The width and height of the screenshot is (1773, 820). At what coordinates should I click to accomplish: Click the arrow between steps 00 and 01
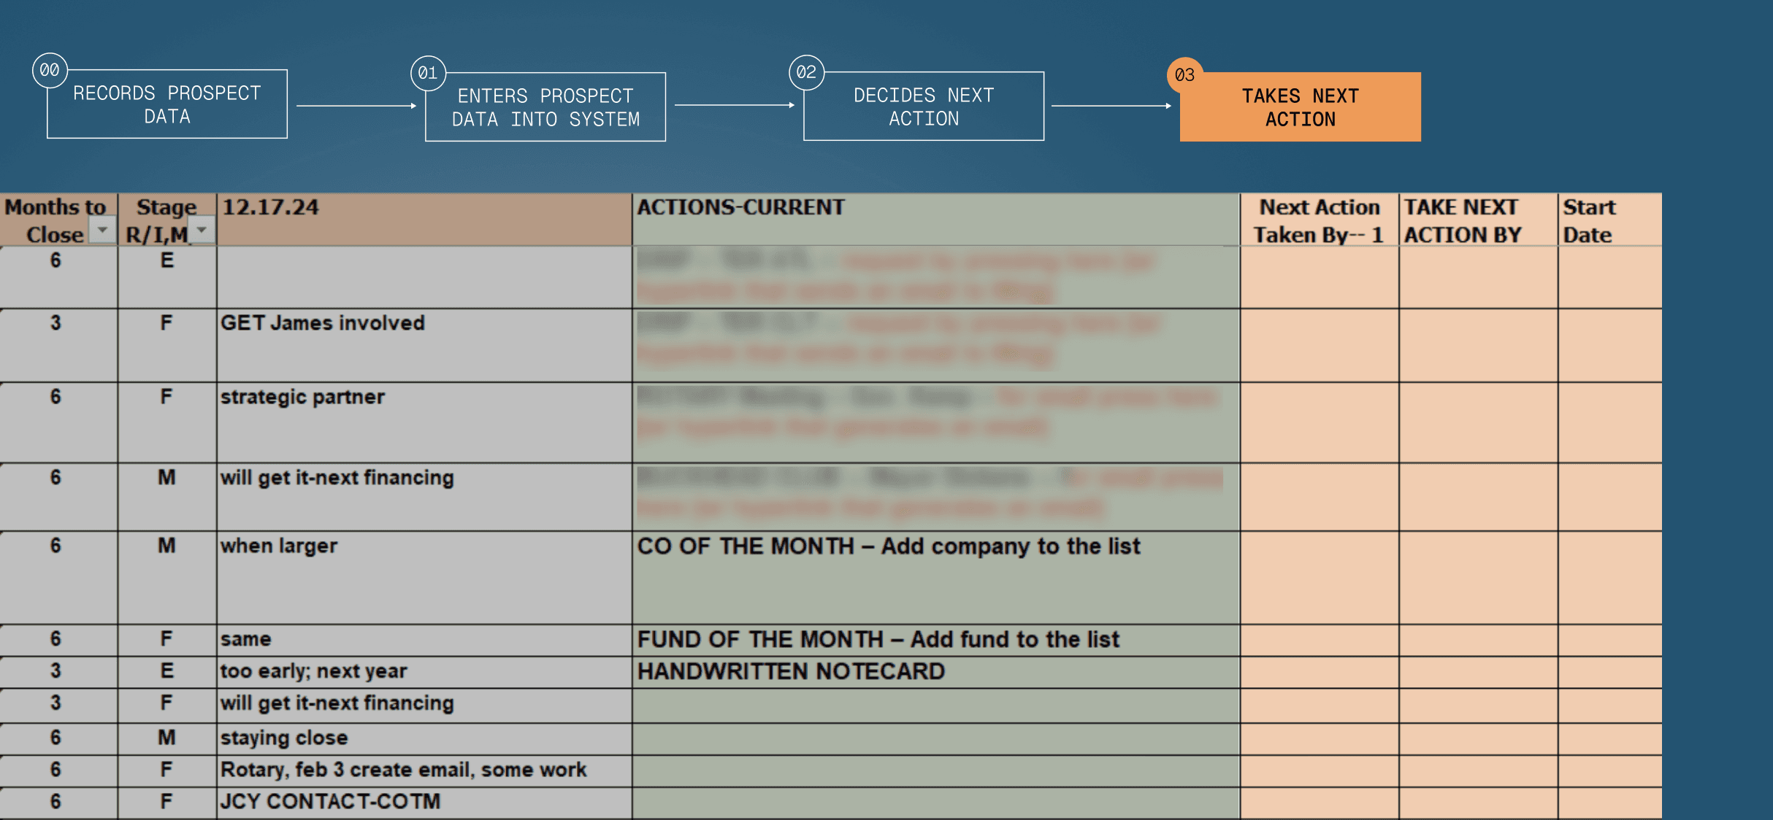(x=356, y=106)
